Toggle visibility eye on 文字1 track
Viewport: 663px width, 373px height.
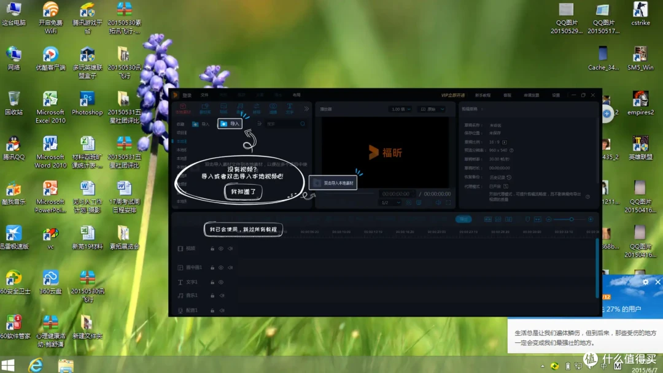pyautogui.click(x=221, y=282)
